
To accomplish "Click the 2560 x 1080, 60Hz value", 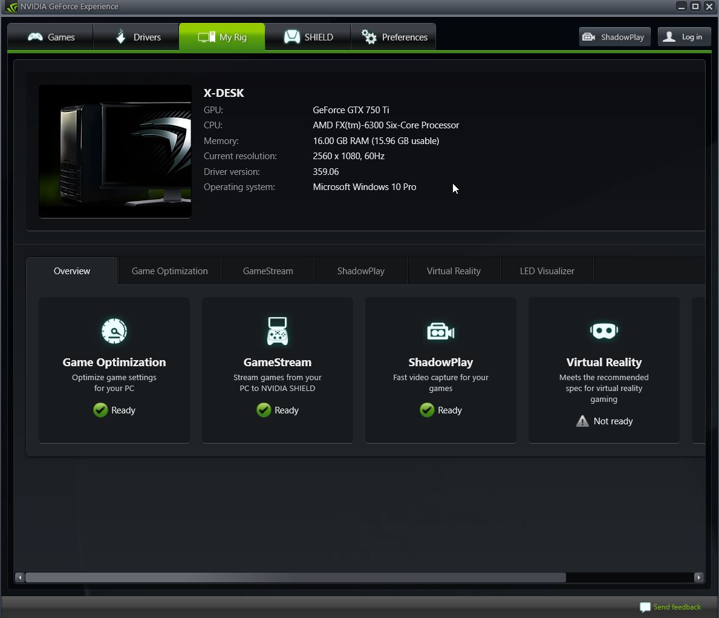I will (348, 156).
